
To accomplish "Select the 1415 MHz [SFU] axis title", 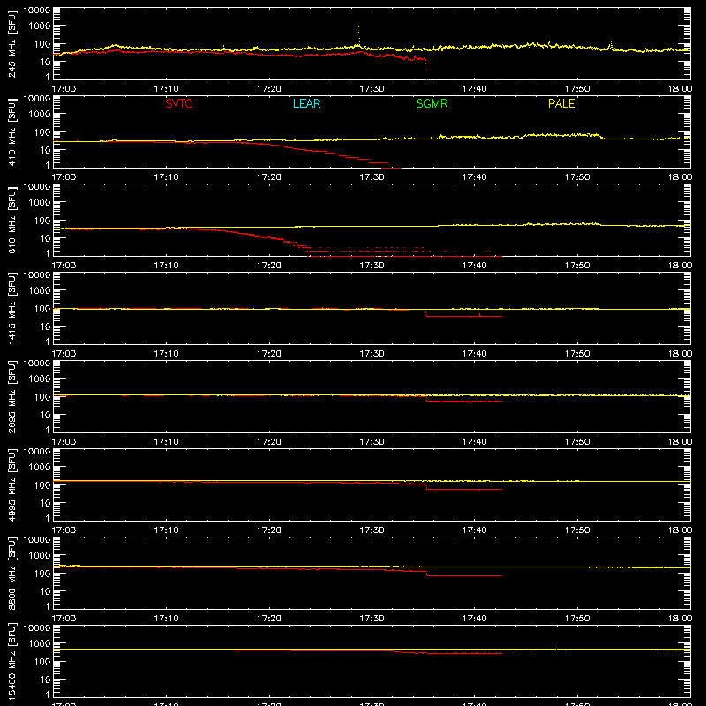I will 12,309.
